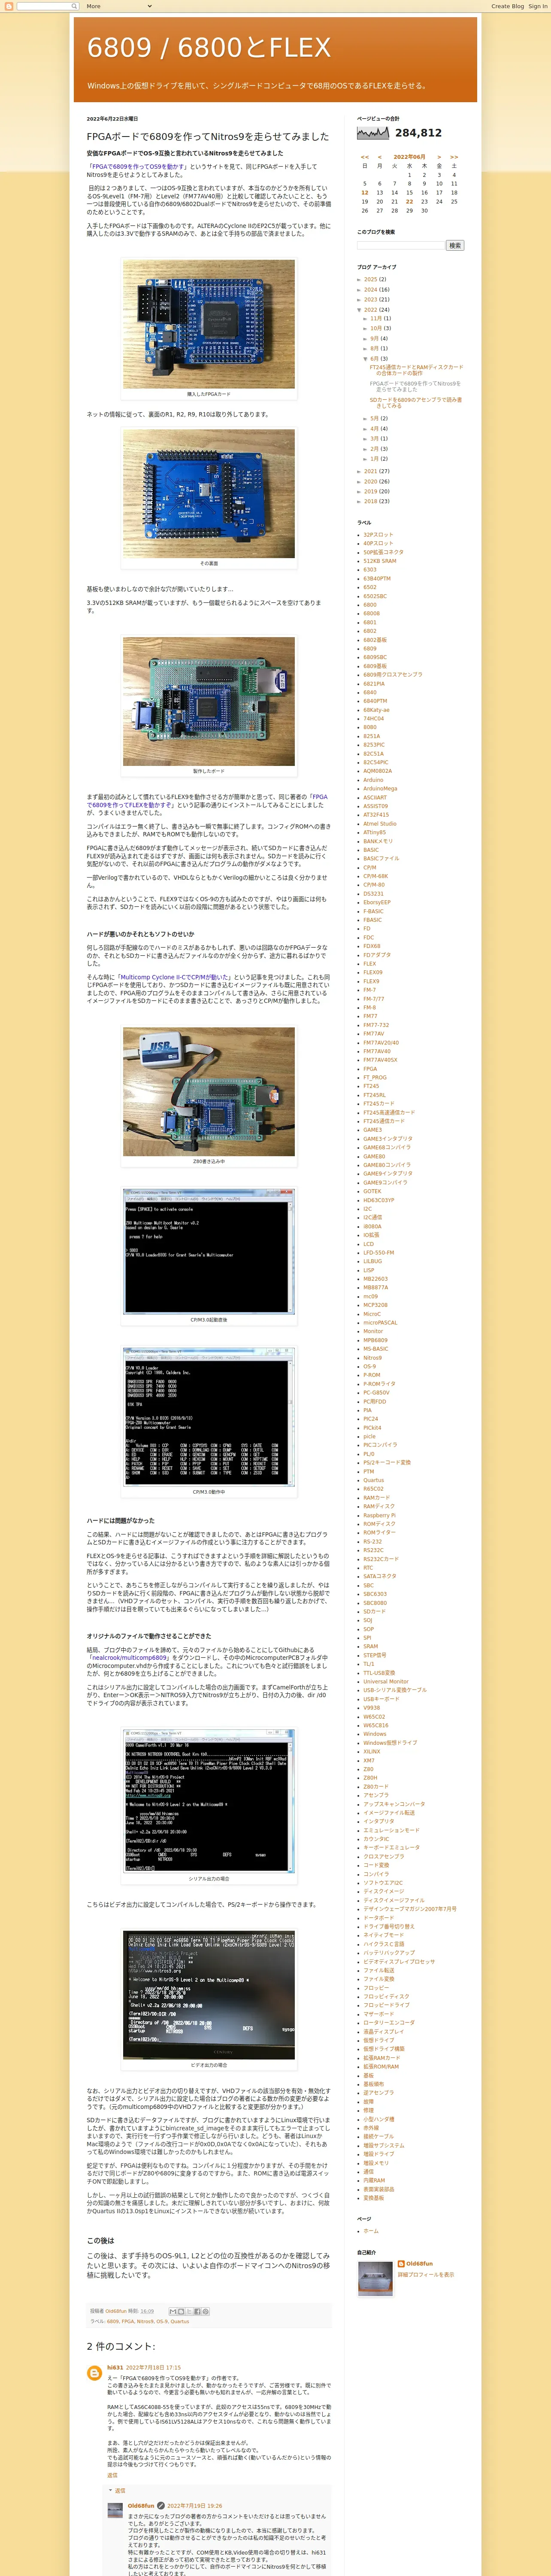
Task: Share post to Twitter icon
Action: (188, 2311)
